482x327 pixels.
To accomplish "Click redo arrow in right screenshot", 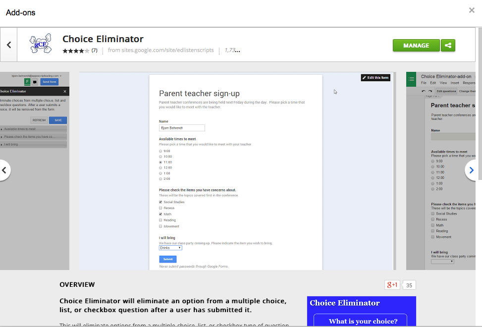I will coord(430,91).
